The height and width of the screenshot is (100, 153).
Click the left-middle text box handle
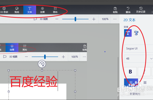[x=9, y=91]
